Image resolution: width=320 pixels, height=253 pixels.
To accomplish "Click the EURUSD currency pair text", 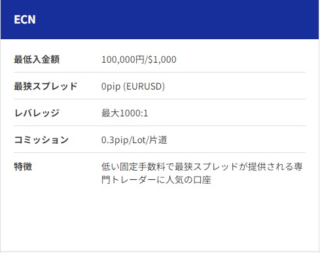I will [144, 86].
